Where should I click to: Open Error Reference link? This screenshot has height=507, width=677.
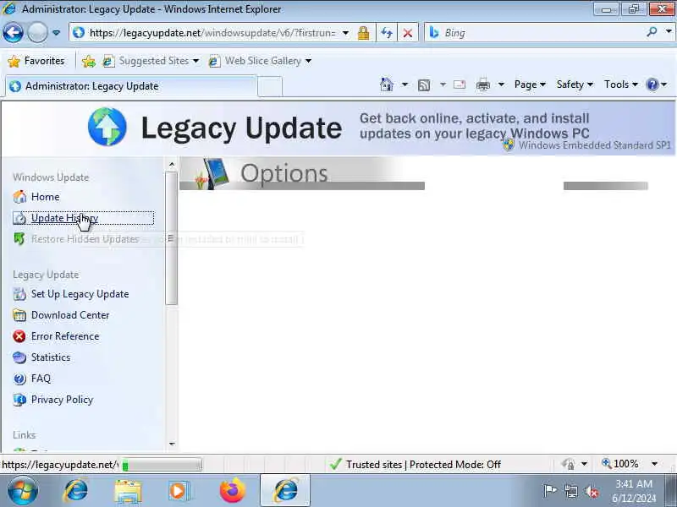click(65, 336)
